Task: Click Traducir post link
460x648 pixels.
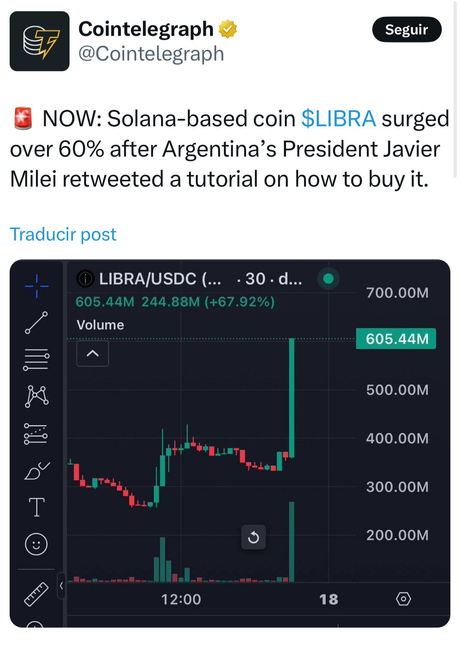Action: [63, 234]
